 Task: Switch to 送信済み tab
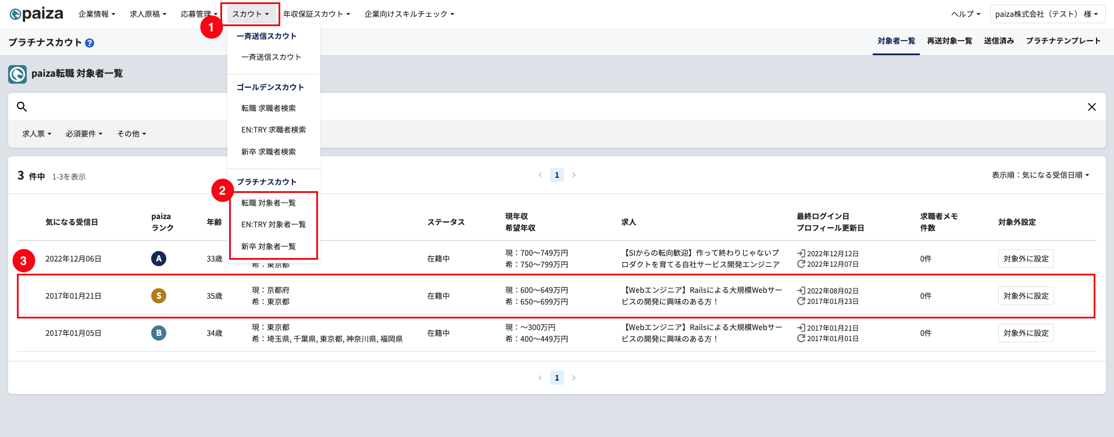click(x=999, y=41)
